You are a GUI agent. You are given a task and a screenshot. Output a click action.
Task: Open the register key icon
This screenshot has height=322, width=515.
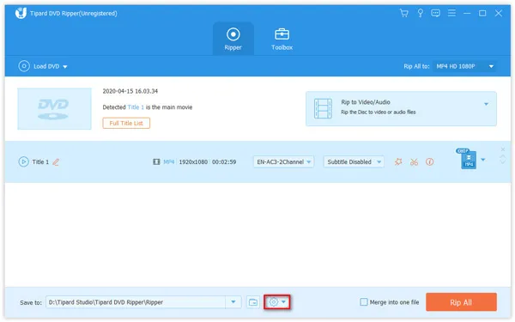420,13
